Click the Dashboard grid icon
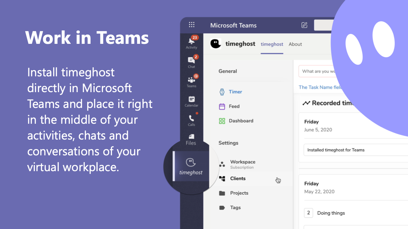 pyautogui.click(x=222, y=121)
